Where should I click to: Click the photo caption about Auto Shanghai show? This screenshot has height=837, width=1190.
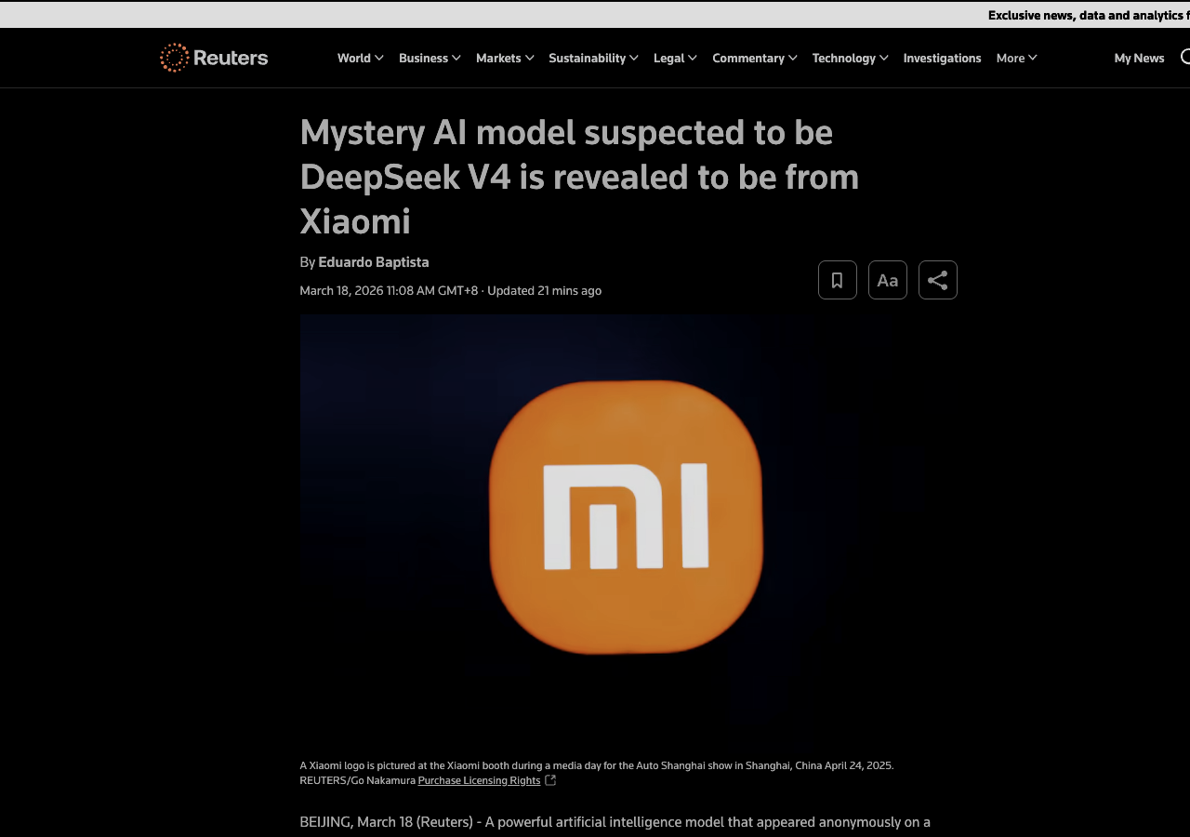[596, 765]
